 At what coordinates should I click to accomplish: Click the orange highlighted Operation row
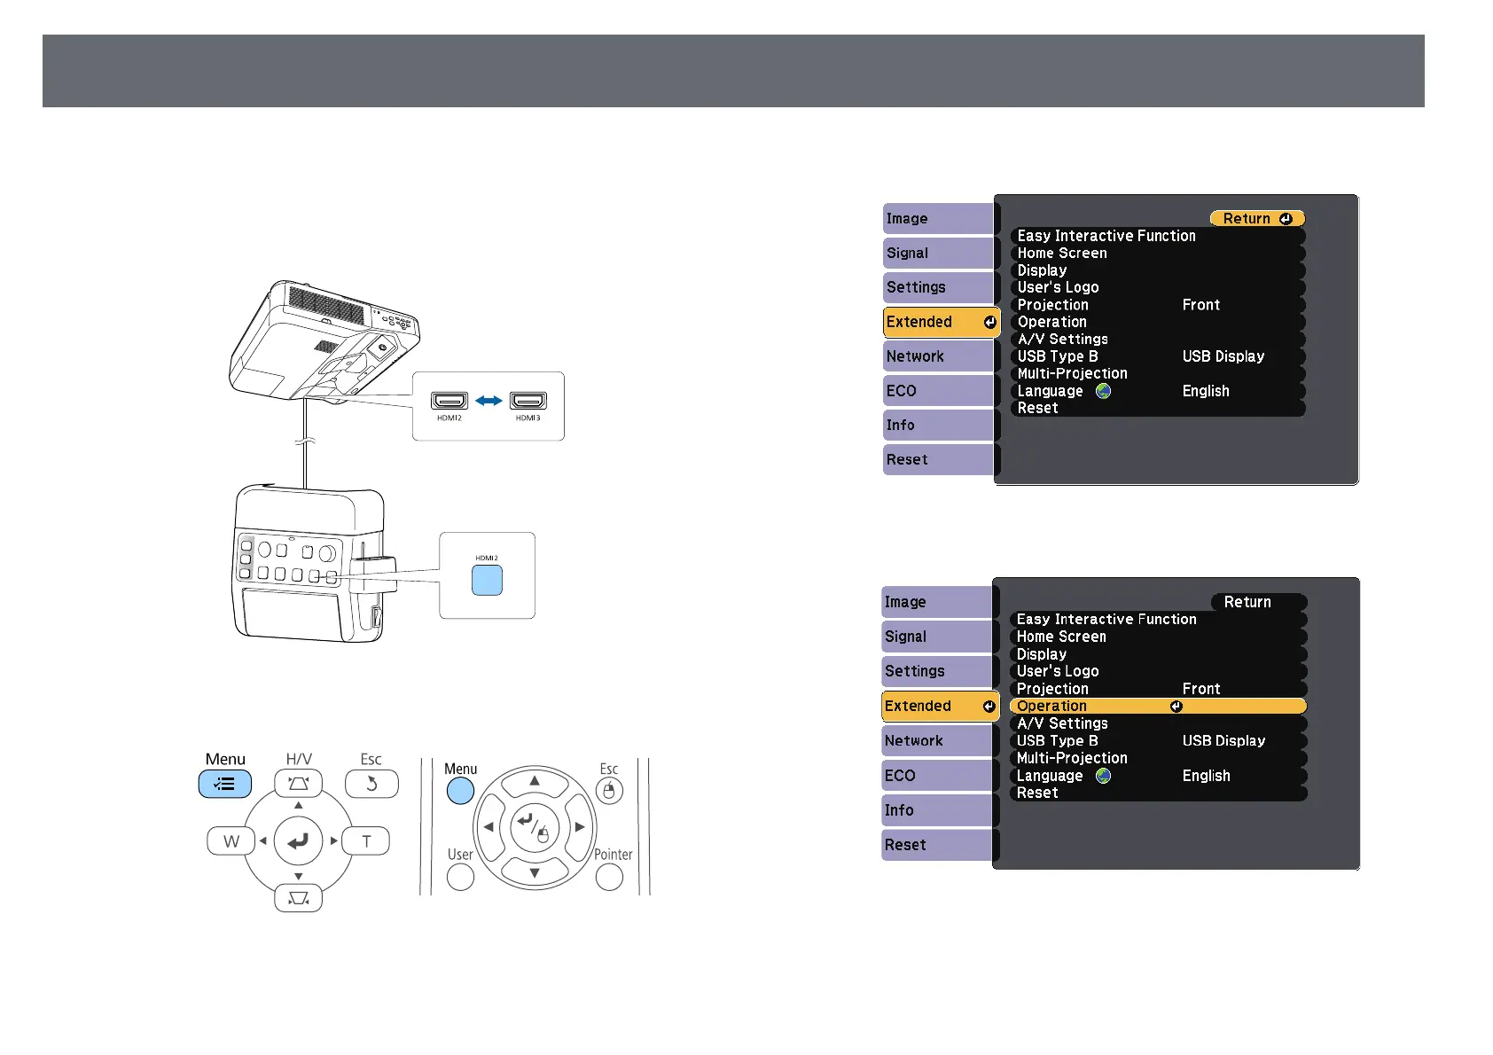pyautogui.click(x=1159, y=707)
